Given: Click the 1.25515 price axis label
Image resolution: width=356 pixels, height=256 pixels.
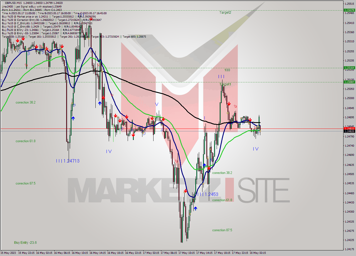Looking at the screenshot, I should click(x=349, y=4).
